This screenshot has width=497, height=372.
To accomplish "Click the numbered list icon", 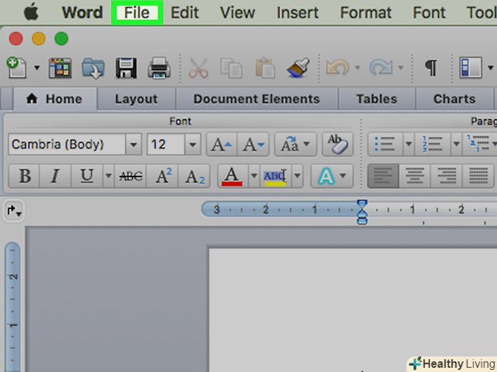I will [432, 144].
